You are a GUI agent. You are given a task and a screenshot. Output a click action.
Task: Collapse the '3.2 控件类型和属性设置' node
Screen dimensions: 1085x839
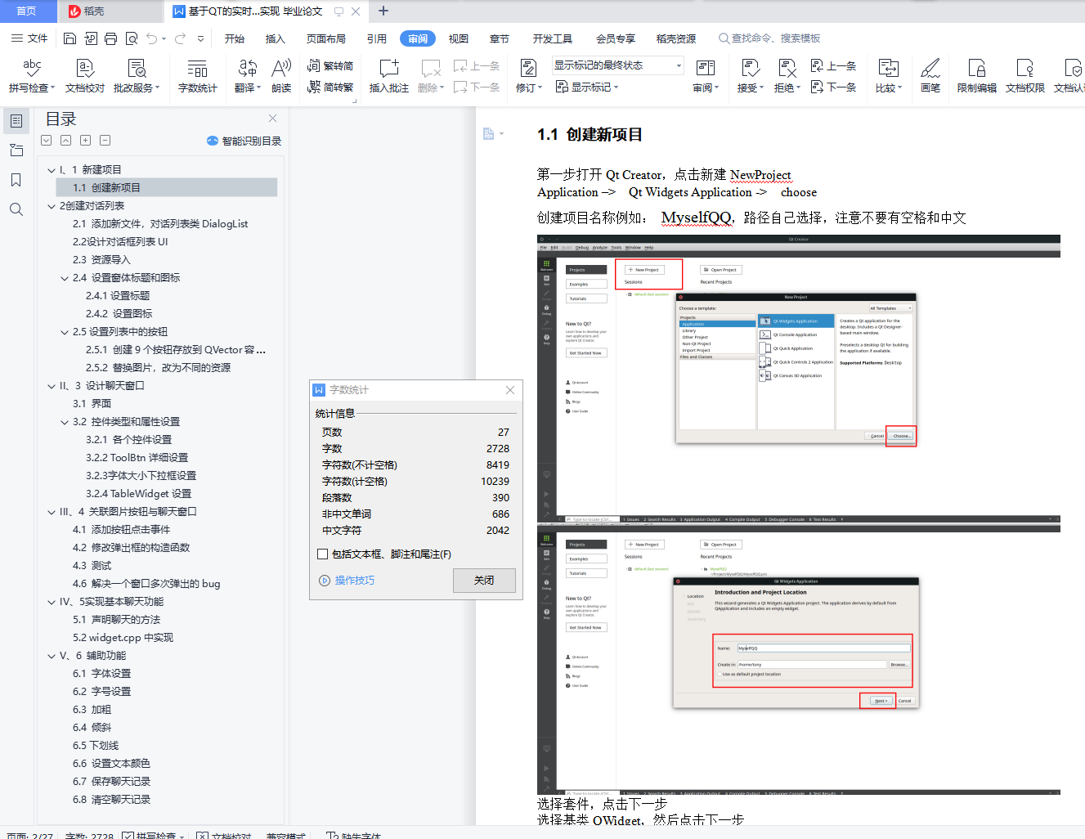pyautogui.click(x=65, y=422)
